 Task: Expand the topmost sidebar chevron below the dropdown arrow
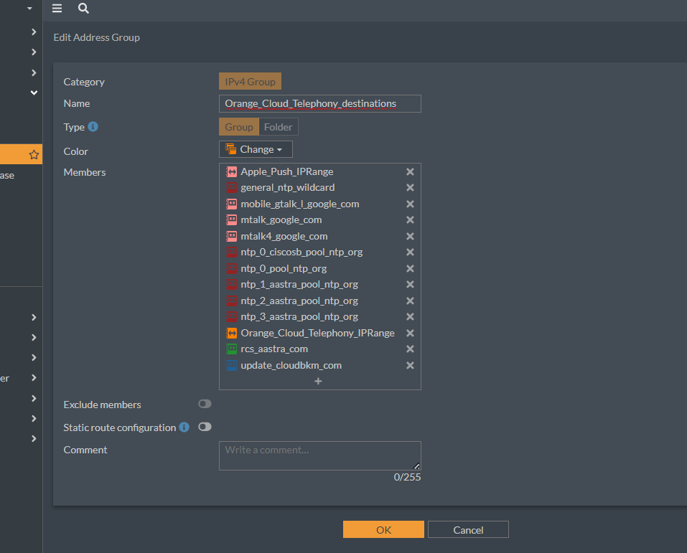34,32
